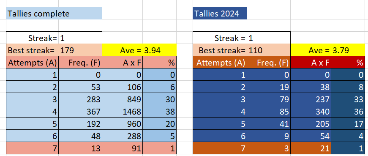Screen dimensions: 368x156
Task: Select the 'Tallies 2024' title cell
Action: (220, 13)
